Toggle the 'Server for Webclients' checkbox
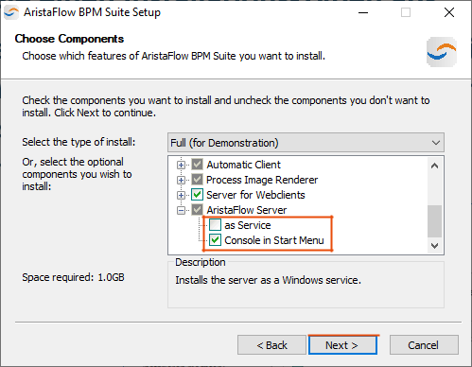This screenshot has width=472, height=367. [x=197, y=195]
